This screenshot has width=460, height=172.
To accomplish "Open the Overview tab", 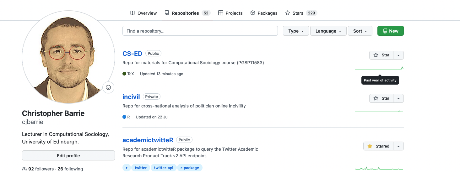I will (143, 13).
